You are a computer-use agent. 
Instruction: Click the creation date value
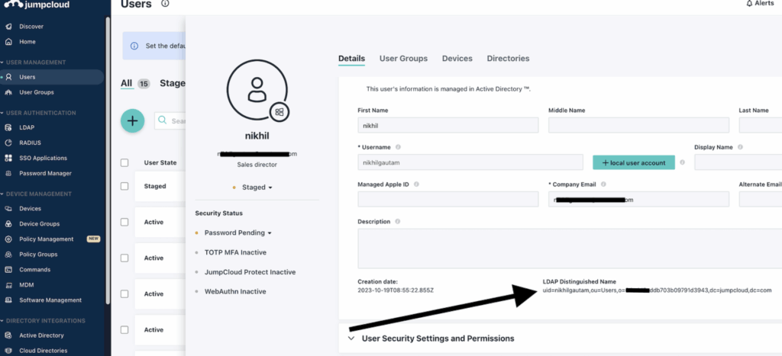(x=396, y=290)
